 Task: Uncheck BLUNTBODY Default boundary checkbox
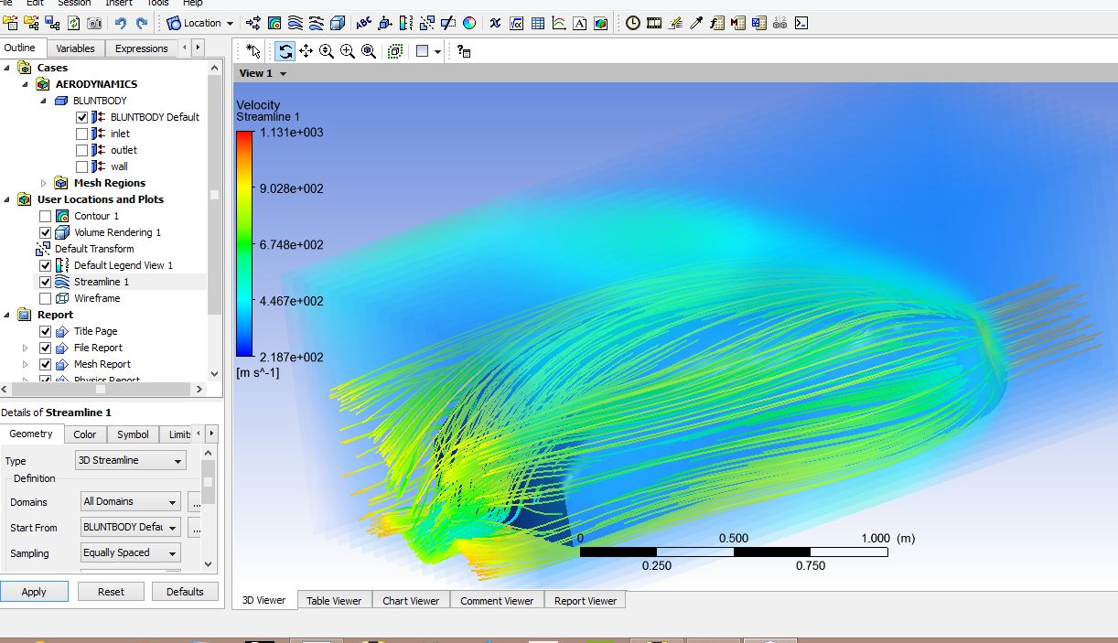82,117
